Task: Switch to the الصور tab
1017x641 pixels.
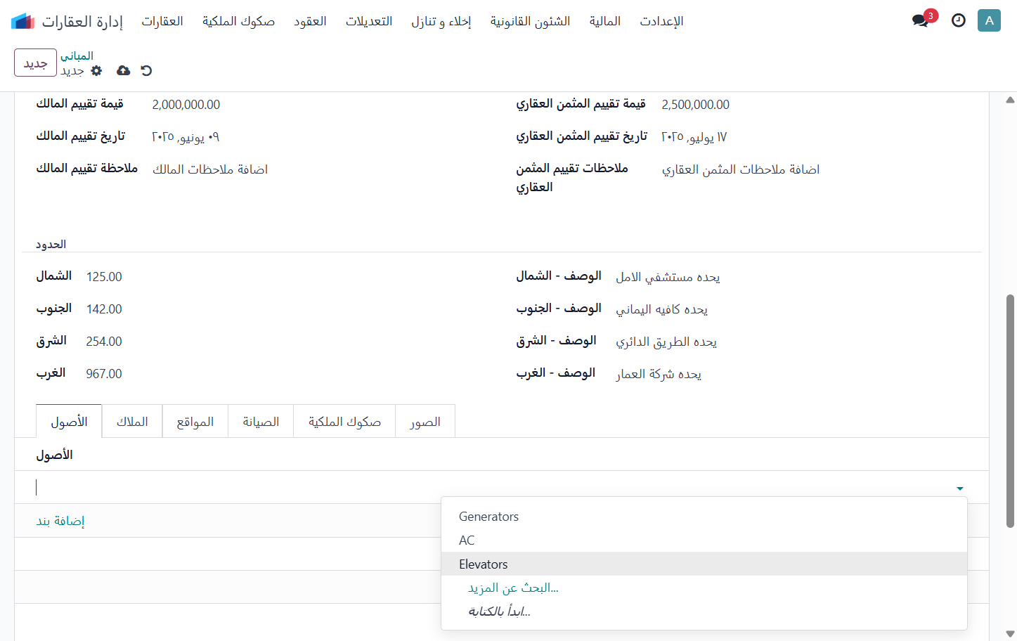Action: pyautogui.click(x=425, y=422)
